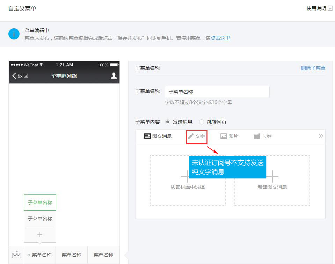
Task: Select the 跳转网页 radio button
Action: coord(202,122)
